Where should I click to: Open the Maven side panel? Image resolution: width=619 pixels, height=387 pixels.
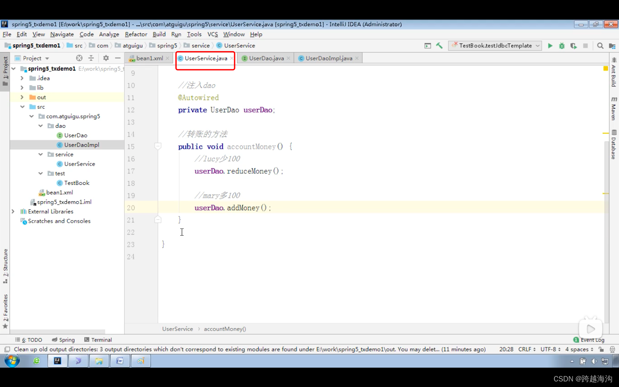[613, 108]
